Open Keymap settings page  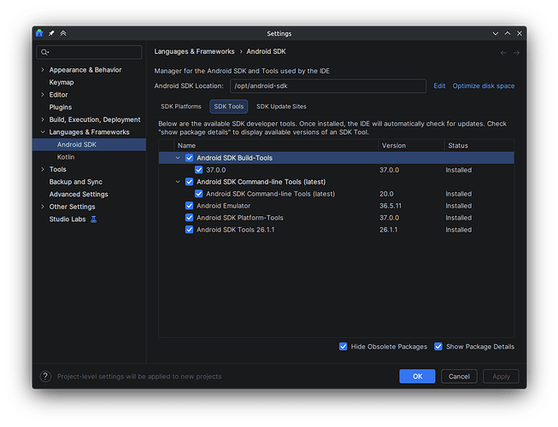[x=62, y=82]
